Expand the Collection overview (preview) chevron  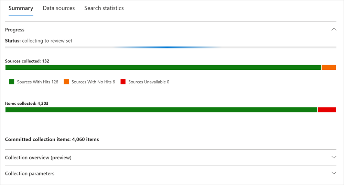click(x=333, y=157)
